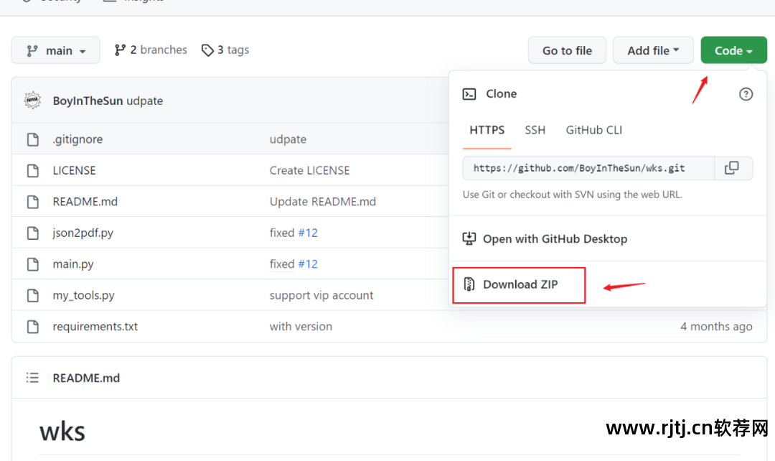This screenshot has height=461, width=775.
Task: Click the file icon next to main.py
Action: (32, 264)
